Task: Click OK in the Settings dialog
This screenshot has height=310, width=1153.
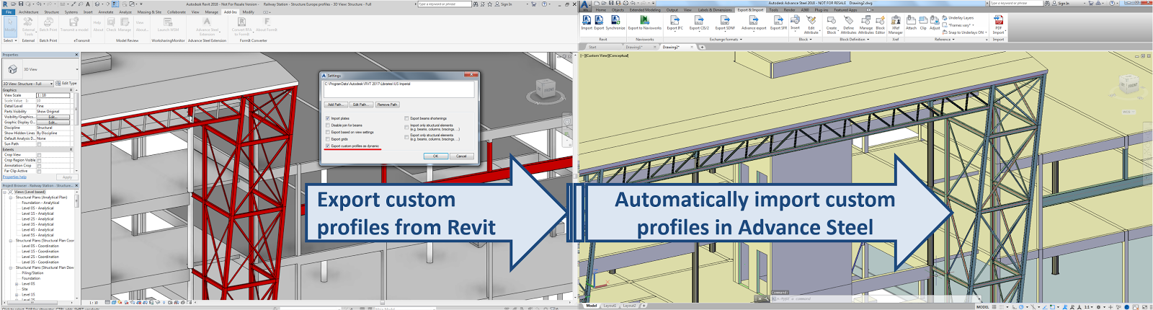Action: pos(435,156)
